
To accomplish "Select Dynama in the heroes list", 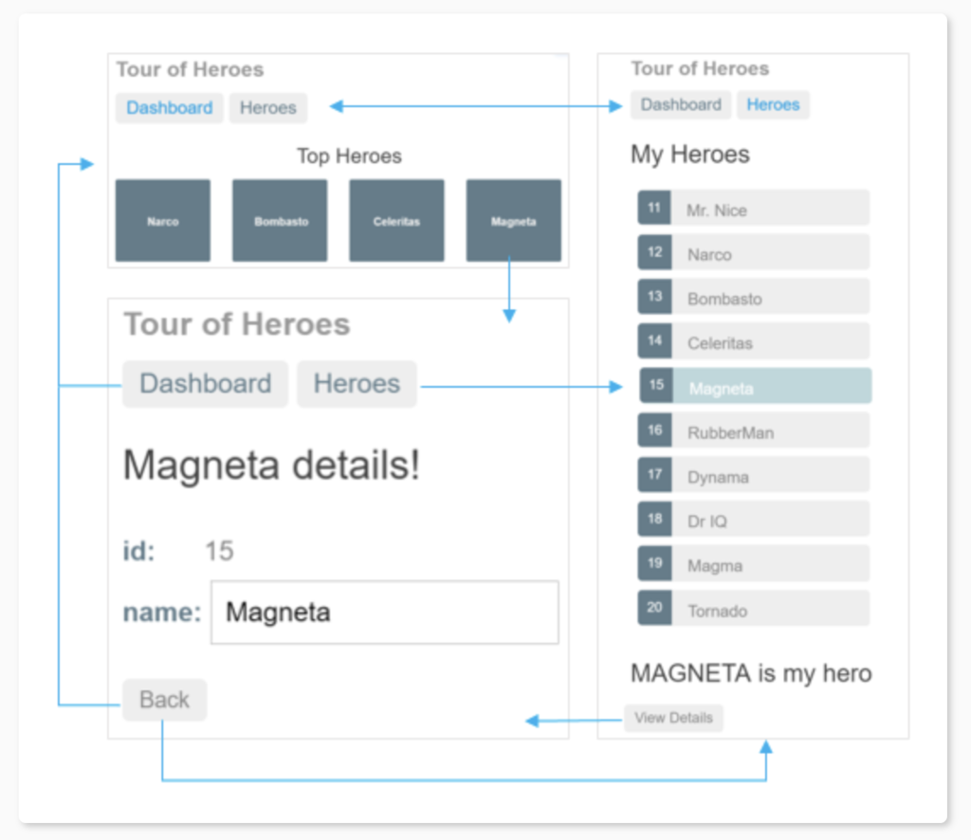I will click(754, 477).
